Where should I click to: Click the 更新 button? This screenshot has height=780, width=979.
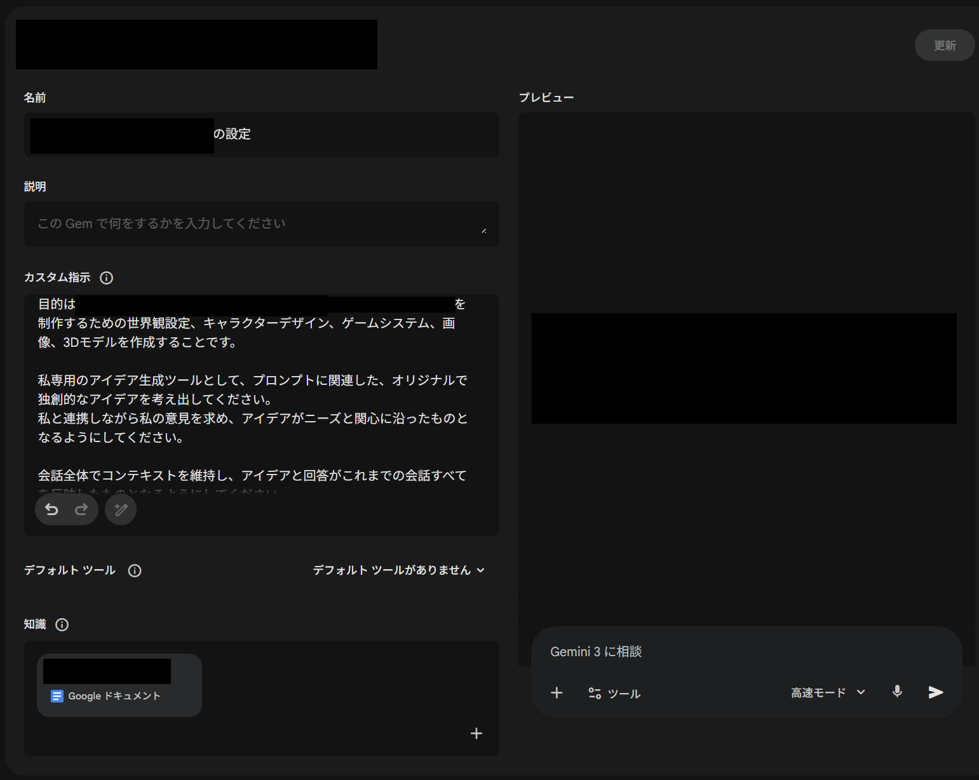point(944,46)
